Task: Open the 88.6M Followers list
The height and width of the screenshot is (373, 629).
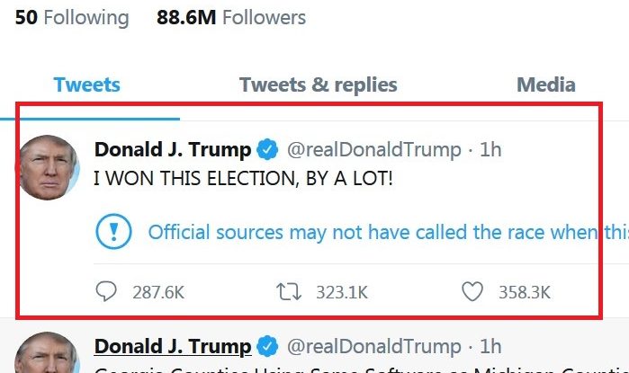Action: (x=231, y=17)
